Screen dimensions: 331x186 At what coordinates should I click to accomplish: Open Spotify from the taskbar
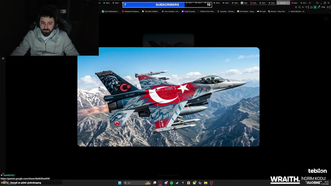pos(171,183)
